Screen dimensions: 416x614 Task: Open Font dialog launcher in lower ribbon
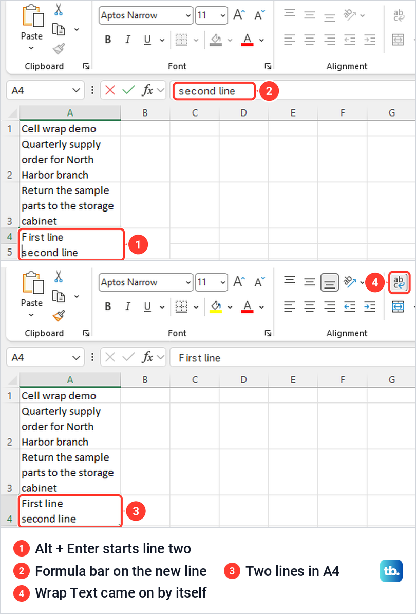point(268,333)
